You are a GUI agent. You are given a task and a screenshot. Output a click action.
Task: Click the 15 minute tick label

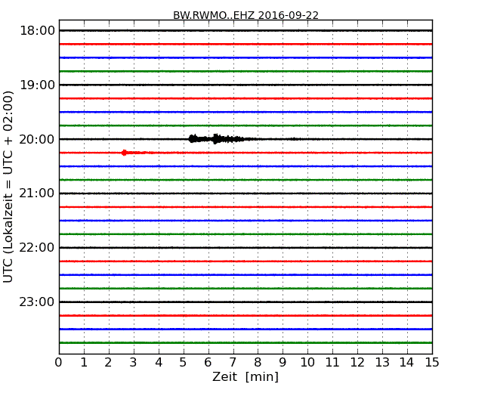(432, 362)
